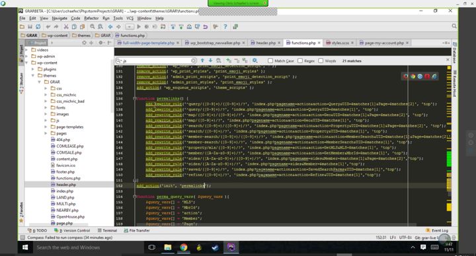Click Windows Start button
The width and height of the screenshot is (476, 256).
(x=25, y=247)
